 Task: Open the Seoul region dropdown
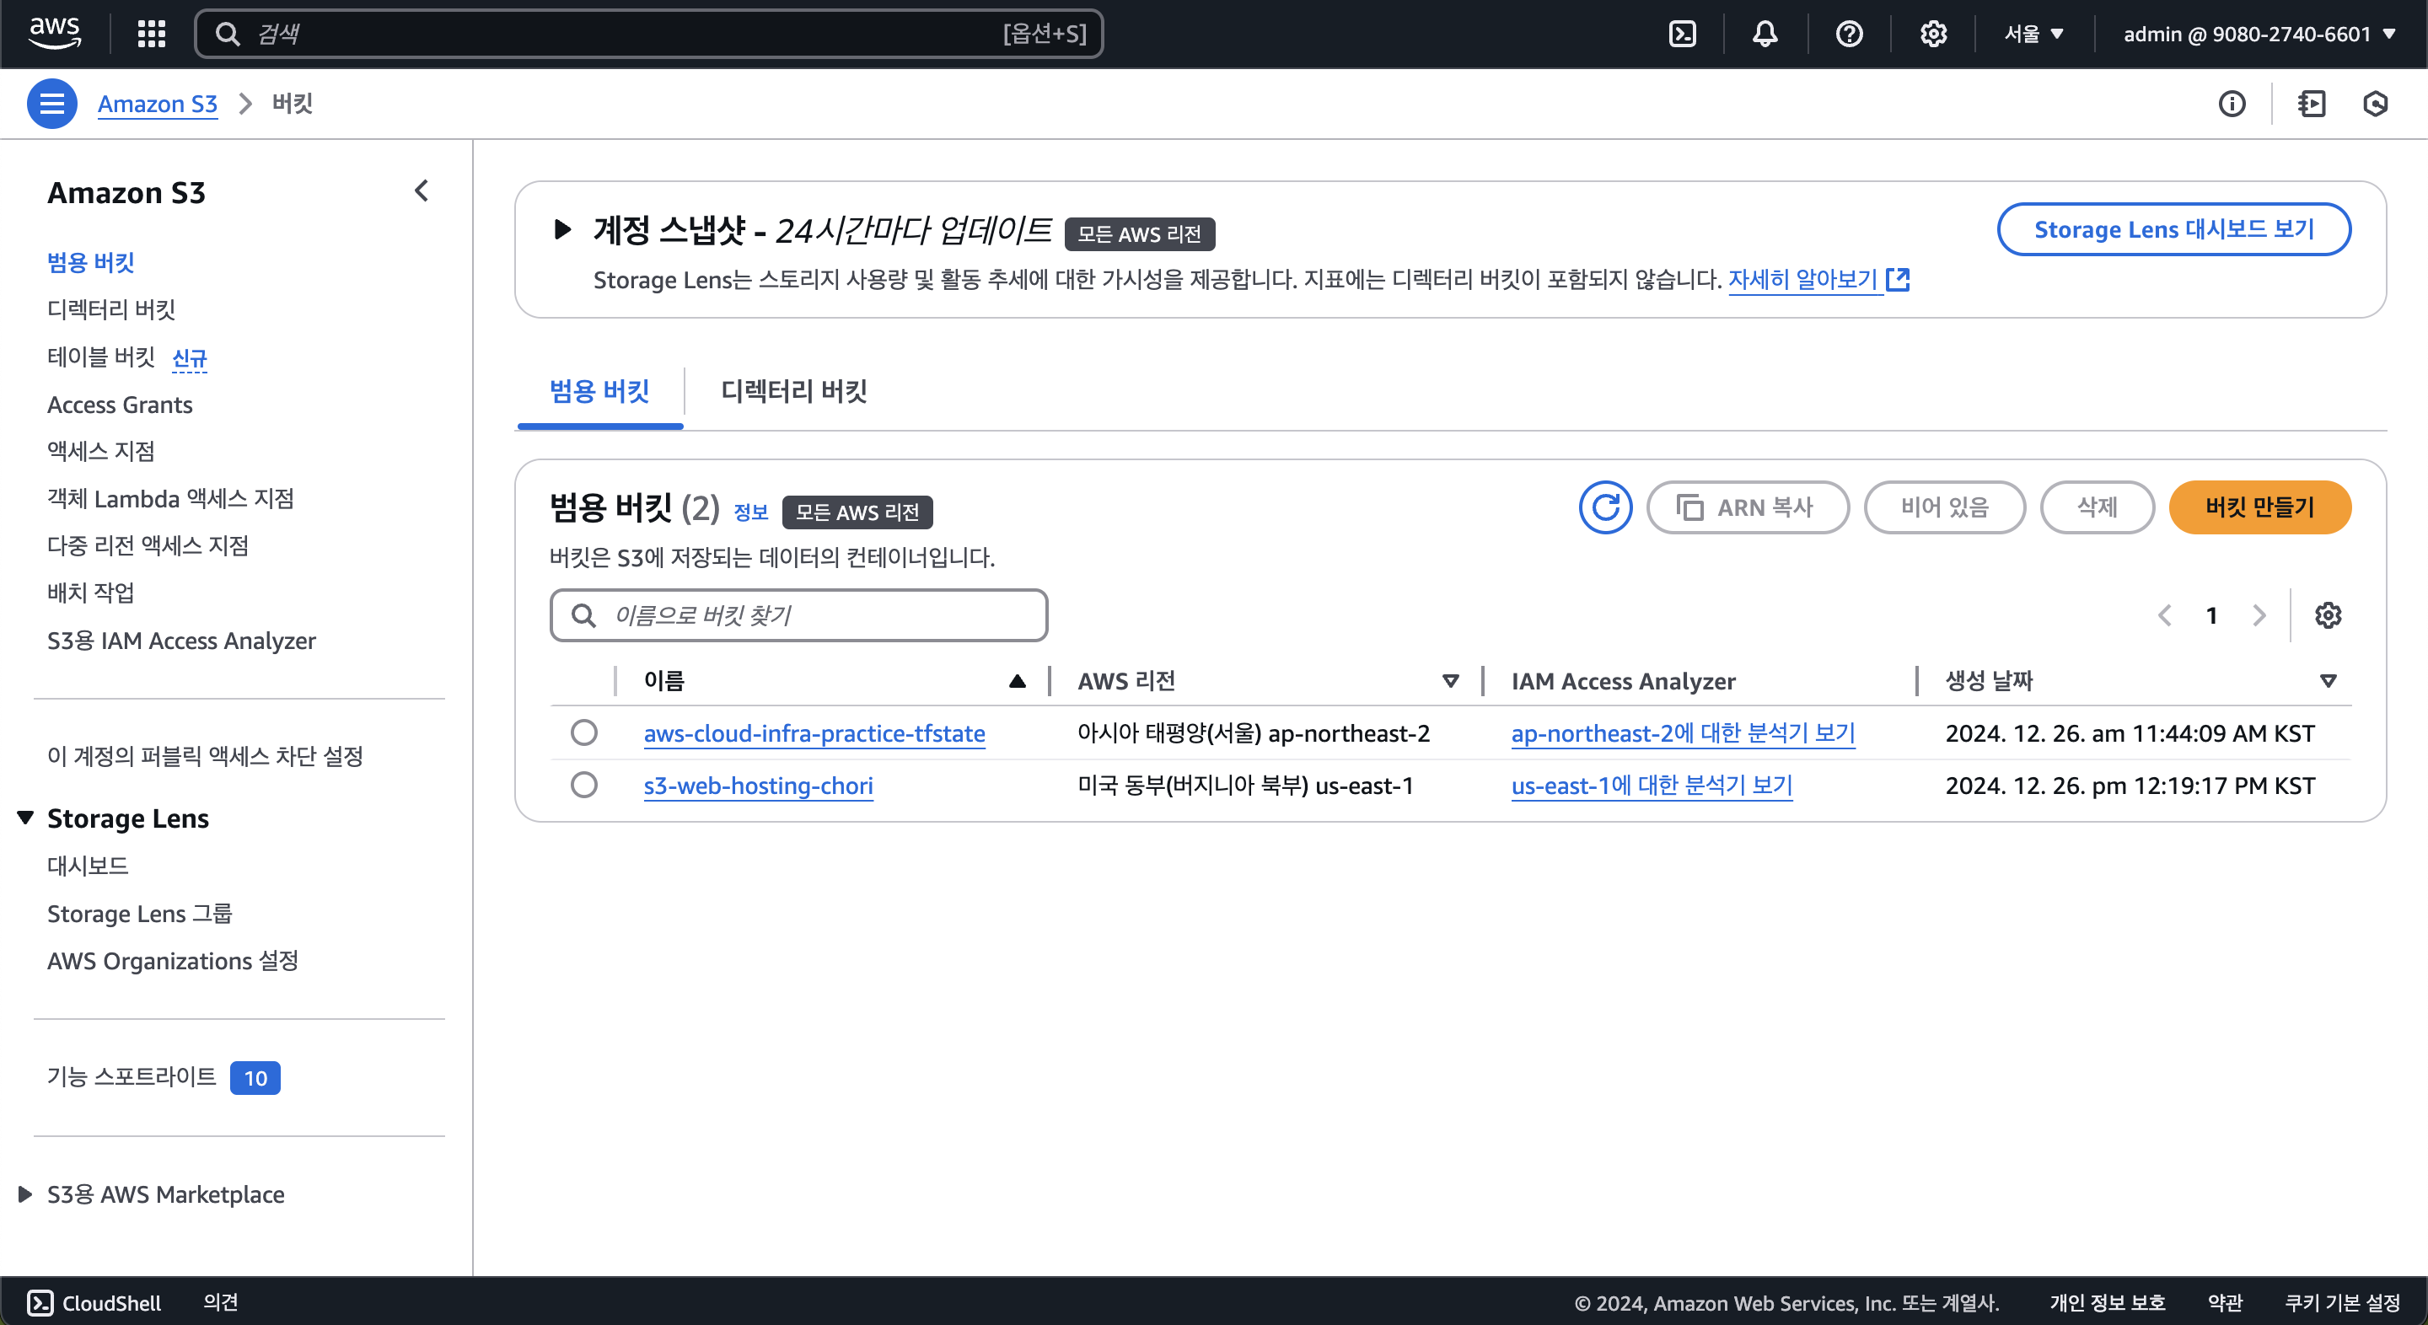(2033, 34)
